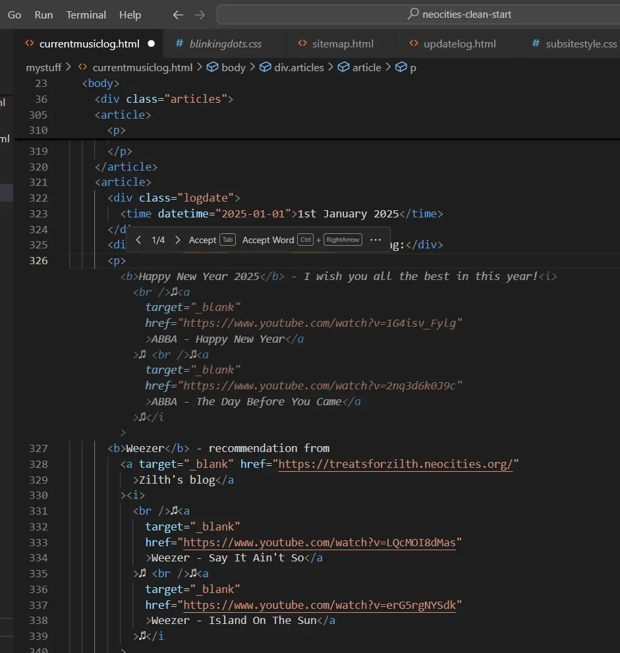620x653 pixels.
Task: Switch to blinkingdots.css tab
Action: tap(225, 43)
